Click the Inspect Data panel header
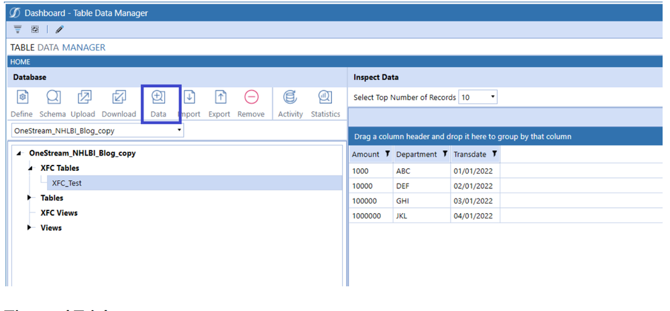Viewport: 670px width, 311px height. (x=506, y=77)
